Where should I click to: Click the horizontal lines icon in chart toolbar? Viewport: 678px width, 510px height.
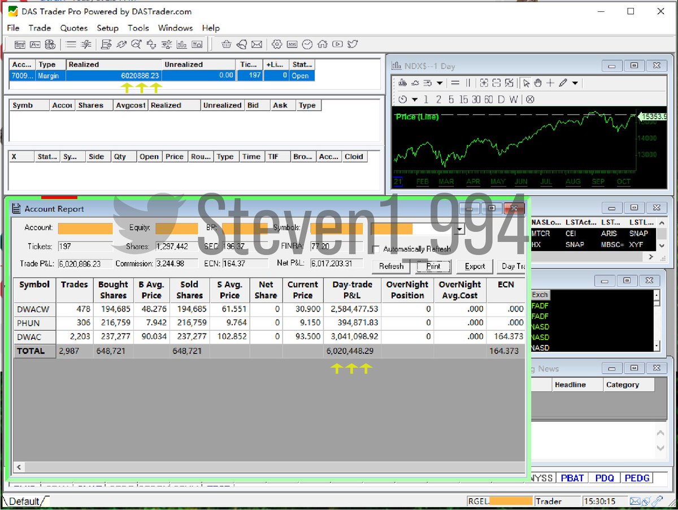coord(455,83)
